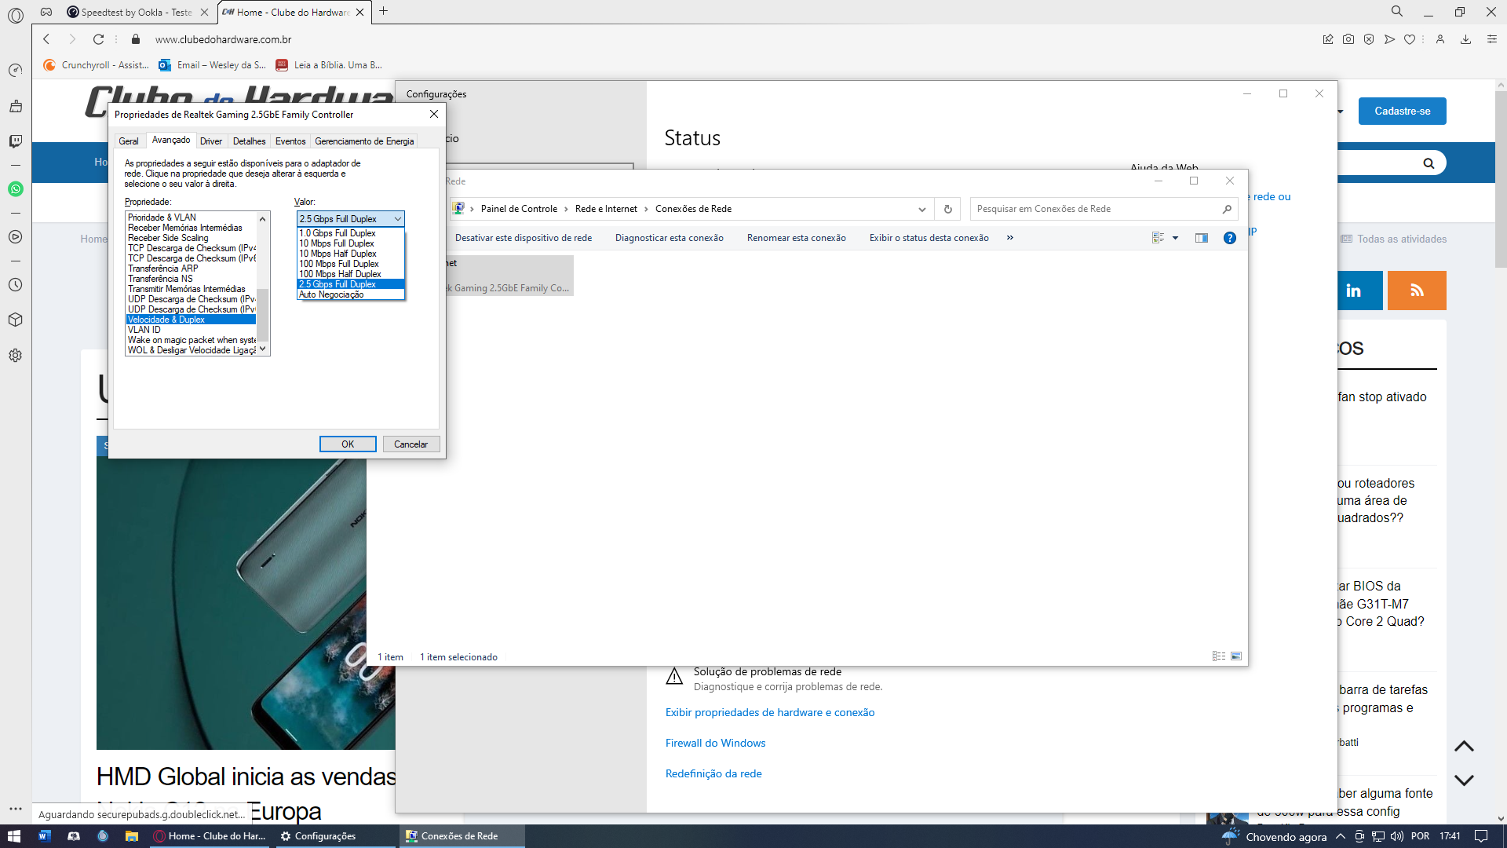Reload the Clube do Hardware page
Screen dimensions: 1507x848
point(98,39)
